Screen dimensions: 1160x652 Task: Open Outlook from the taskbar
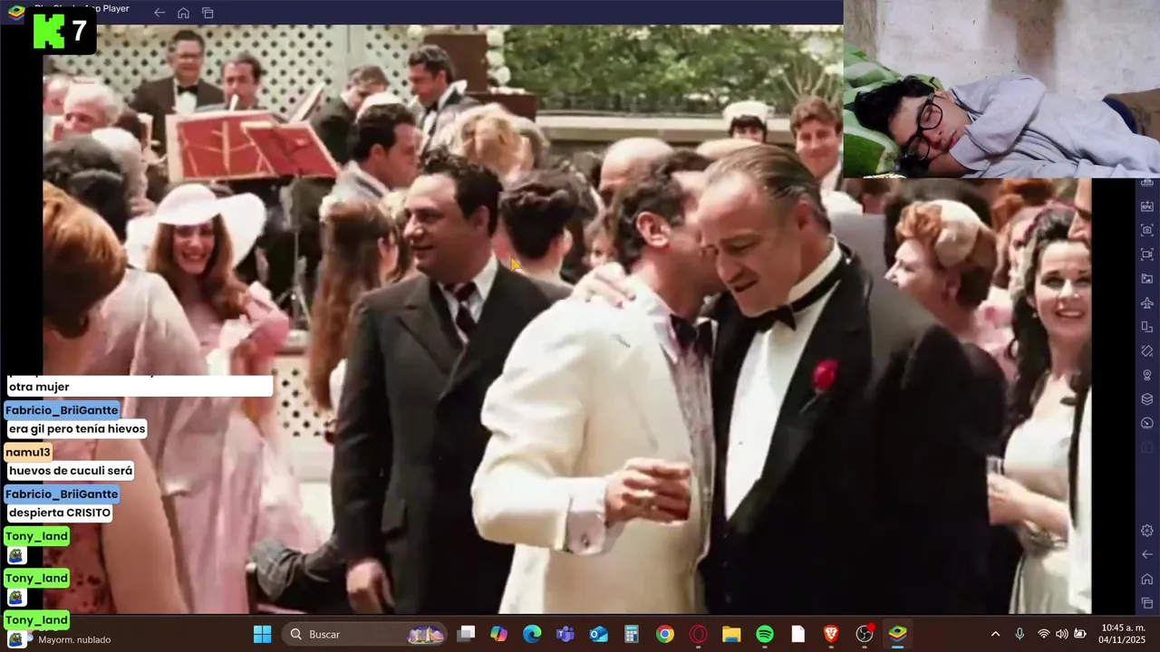tap(599, 634)
